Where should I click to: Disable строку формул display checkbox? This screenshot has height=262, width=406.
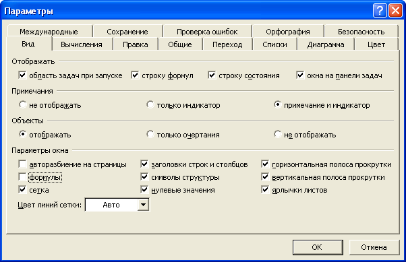(x=135, y=75)
